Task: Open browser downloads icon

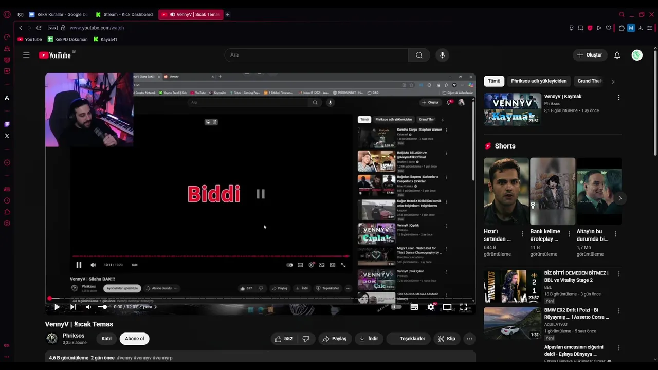Action: pos(640,28)
